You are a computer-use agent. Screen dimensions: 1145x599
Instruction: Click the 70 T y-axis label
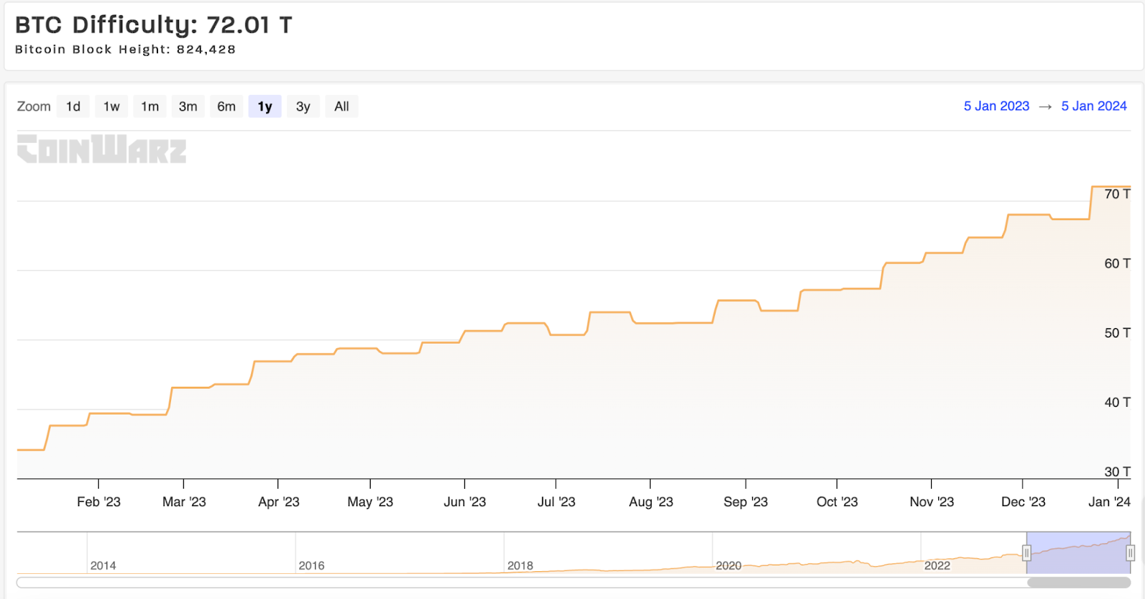click(x=1117, y=194)
